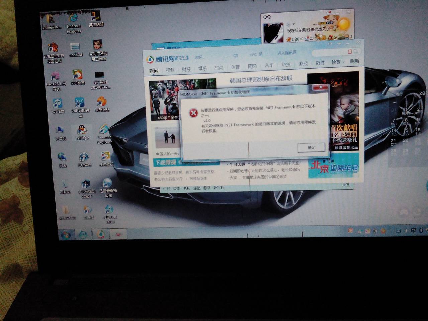Launch the 腾讯QQ desktop shortcut
Image resolution: width=428 pixels, height=321 pixels.
tap(82, 133)
